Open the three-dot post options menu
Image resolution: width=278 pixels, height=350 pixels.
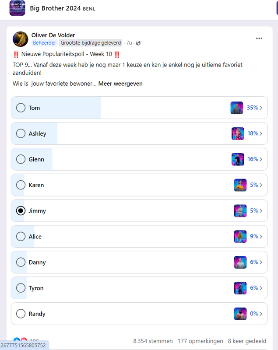click(x=259, y=38)
